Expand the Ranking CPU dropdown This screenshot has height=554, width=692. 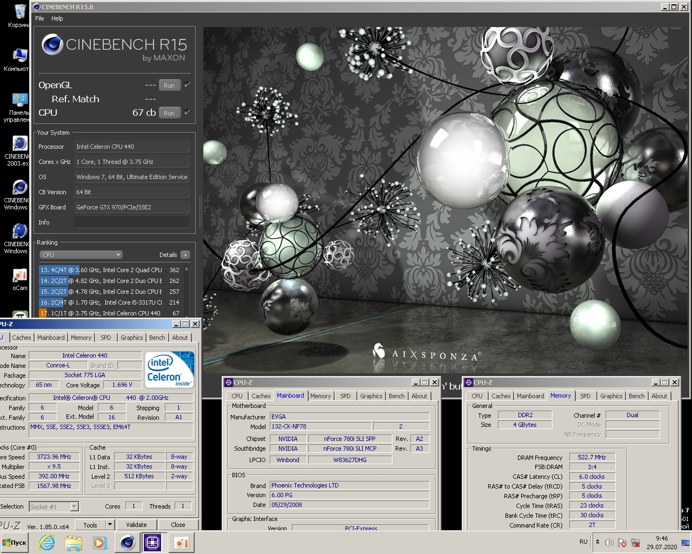(x=81, y=255)
